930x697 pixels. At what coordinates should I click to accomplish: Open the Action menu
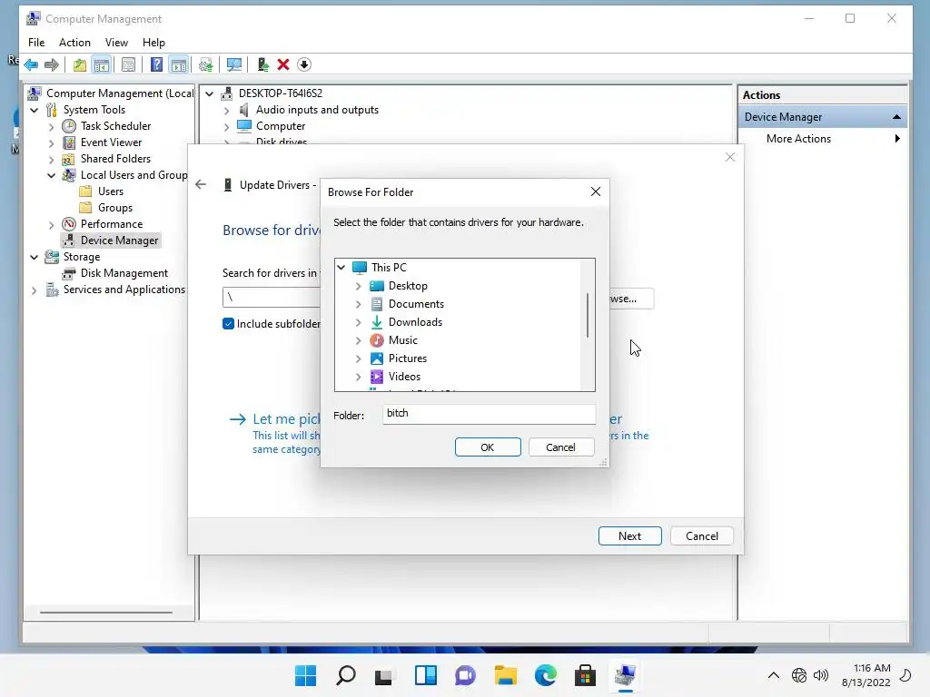click(74, 43)
